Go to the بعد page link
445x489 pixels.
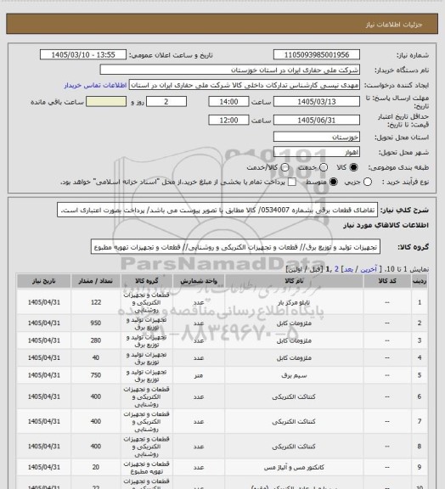(x=348, y=269)
